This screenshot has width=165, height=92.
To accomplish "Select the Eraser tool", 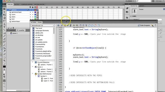I will [x=4, y=54].
